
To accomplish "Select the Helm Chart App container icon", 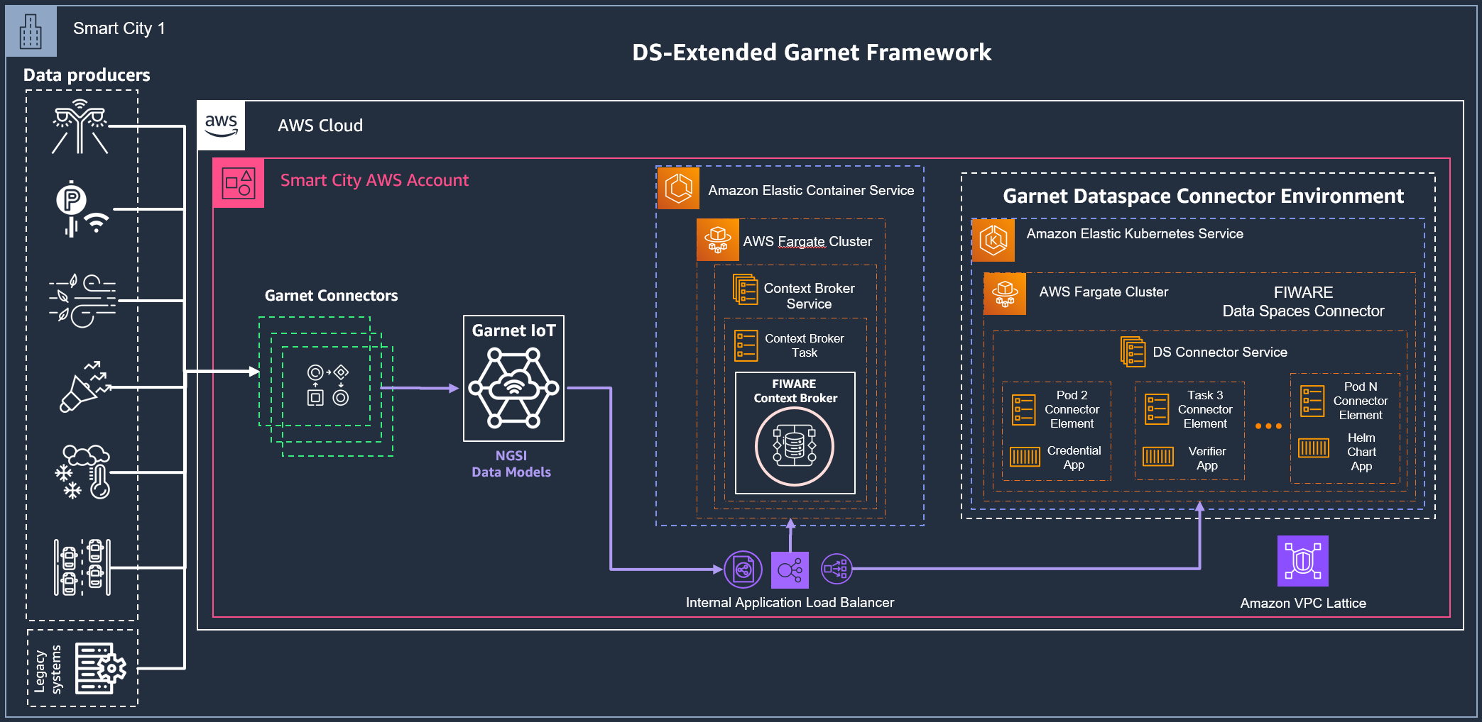I will (x=1314, y=448).
